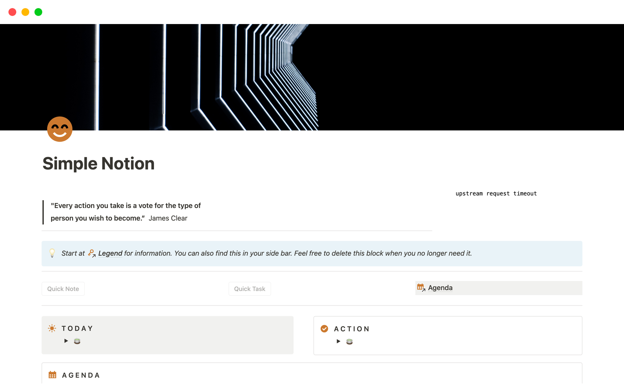This screenshot has height=390, width=624.
Task: Click the Agenda calendar icon
Action: coord(420,288)
